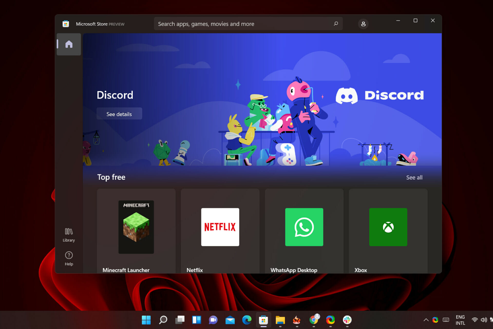This screenshot has height=329, width=493.
Task: Click Microsoft Store taskbar icon
Action: pos(263,320)
